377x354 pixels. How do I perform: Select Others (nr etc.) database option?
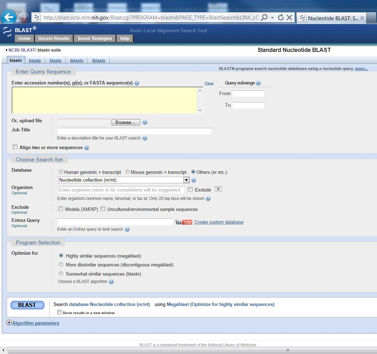[193, 172]
